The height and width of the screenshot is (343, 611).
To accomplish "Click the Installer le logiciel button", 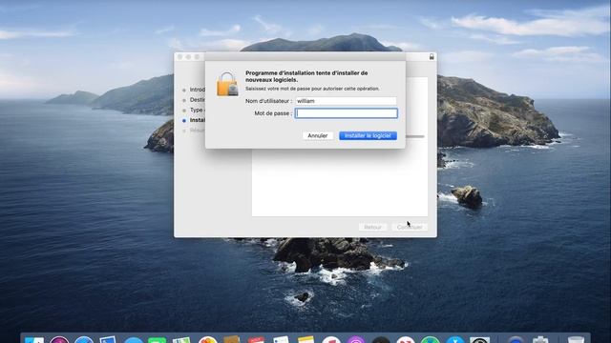I will 368,135.
